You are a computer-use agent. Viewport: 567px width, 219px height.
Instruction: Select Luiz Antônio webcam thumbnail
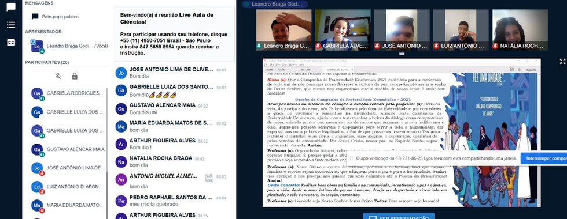tap(461, 30)
